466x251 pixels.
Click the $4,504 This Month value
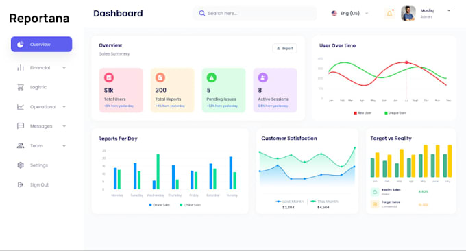[x=323, y=207]
